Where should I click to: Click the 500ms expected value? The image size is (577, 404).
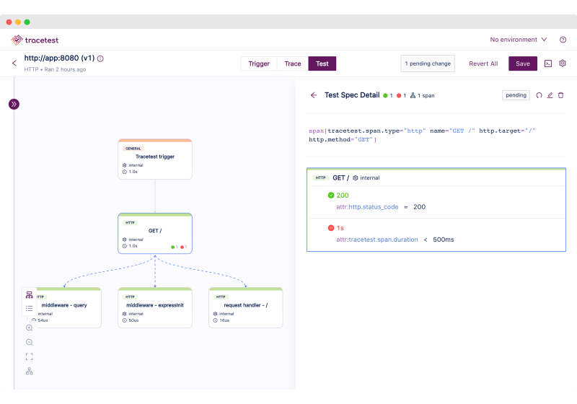coord(443,240)
